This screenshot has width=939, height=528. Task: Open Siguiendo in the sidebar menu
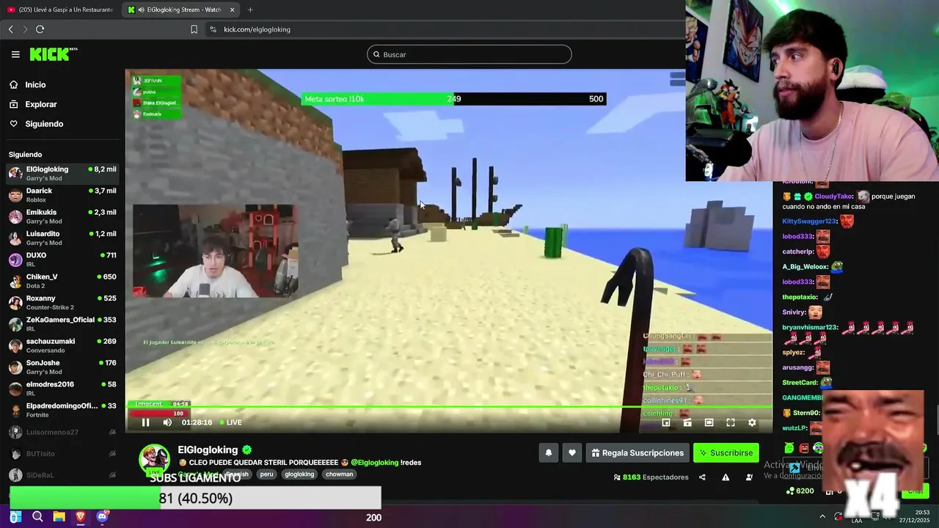click(44, 124)
